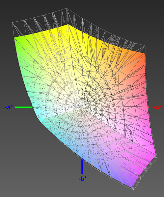Image resolution: width=164 pixels, height=197 pixels.
Task: Click the outer wireframe's upper-right corner
Action: tap(145, 46)
